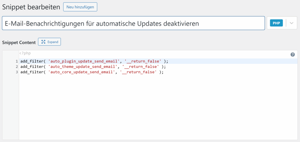300x142 pixels.
Task: Open the code type dropdown chevron
Action: (x=291, y=23)
